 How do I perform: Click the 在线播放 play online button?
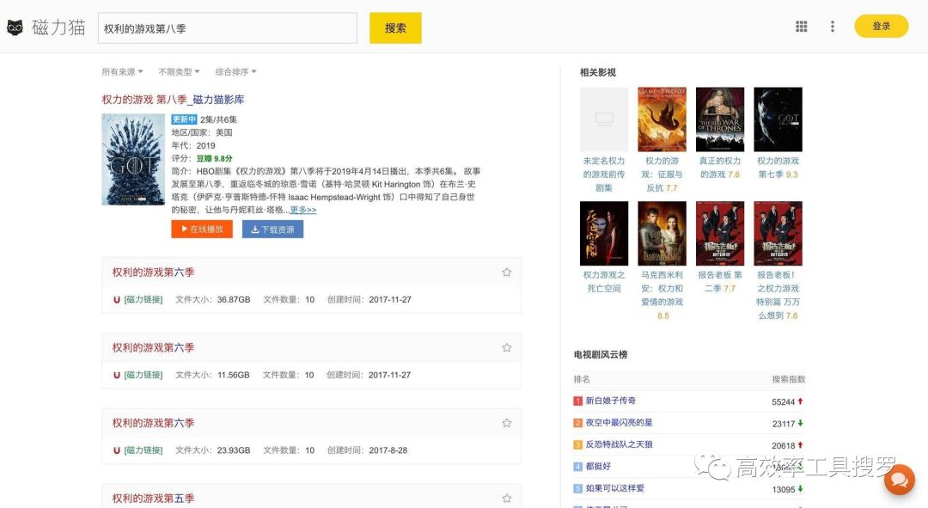coord(202,230)
